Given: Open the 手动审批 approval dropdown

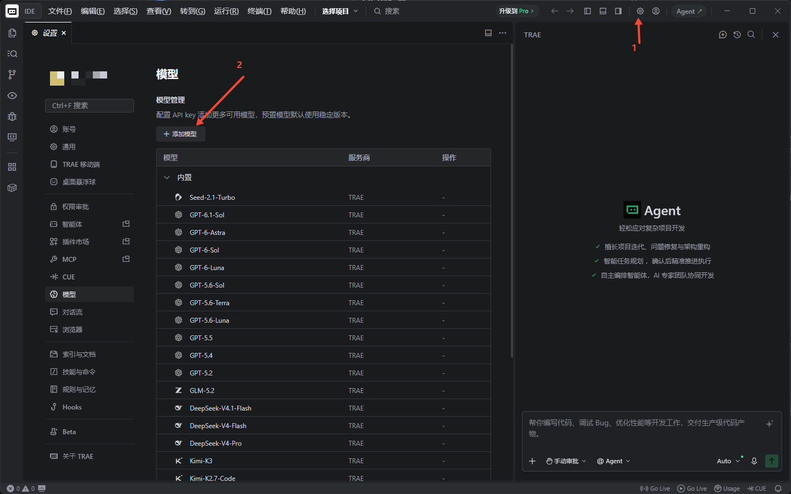Looking at the screenshot, I should tap(566, 461).
